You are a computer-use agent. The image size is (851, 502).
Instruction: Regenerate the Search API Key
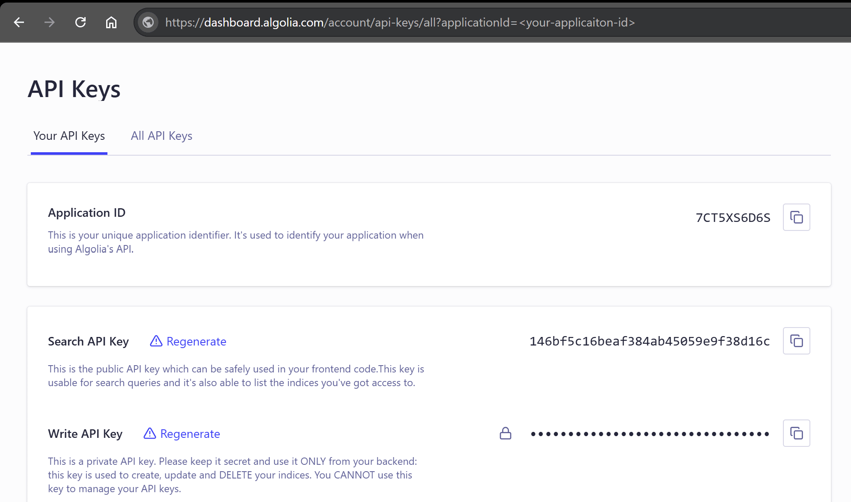197,341
